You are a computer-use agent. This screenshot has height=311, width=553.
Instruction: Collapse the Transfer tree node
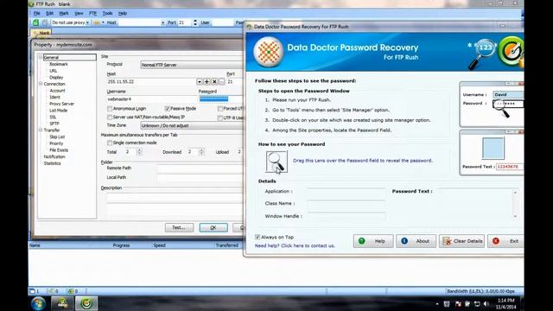(41, 130)
